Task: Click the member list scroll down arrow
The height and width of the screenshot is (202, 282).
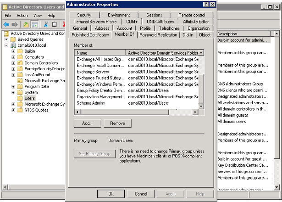Action: click(201, 107)
